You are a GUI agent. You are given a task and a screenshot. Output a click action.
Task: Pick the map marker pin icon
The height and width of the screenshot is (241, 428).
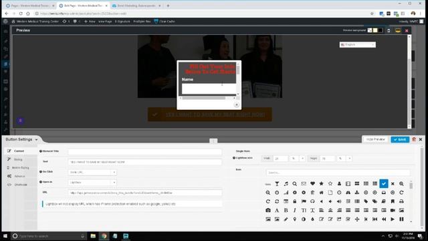294,219
